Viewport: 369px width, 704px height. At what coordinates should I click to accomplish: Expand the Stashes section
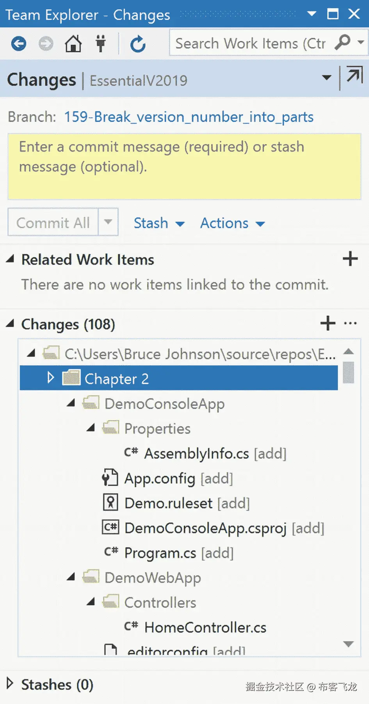click(10, 683)
